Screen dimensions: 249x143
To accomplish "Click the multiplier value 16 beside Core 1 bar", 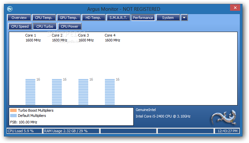I will tap(38, 79).
